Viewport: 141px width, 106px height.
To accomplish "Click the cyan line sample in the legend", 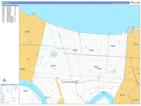I will coord(8,88).
